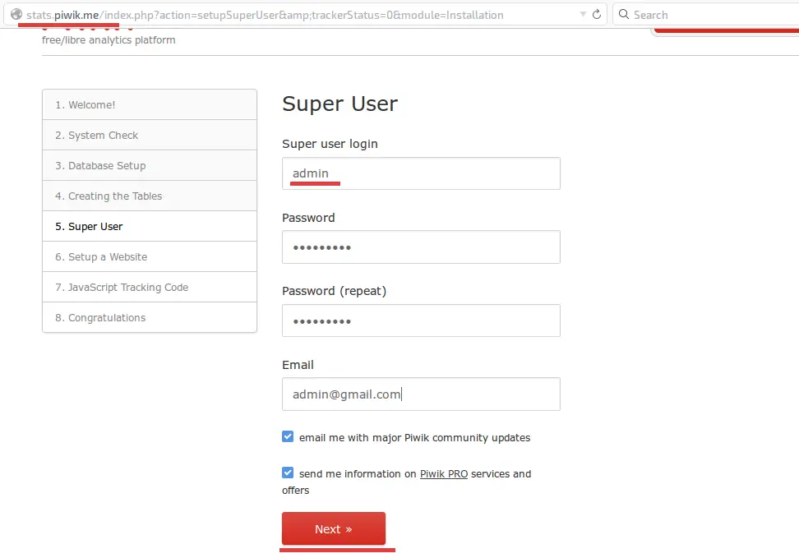Viewport: 799px width, 558px height.
Task: Select step 5. Super User
Action: 150,226
